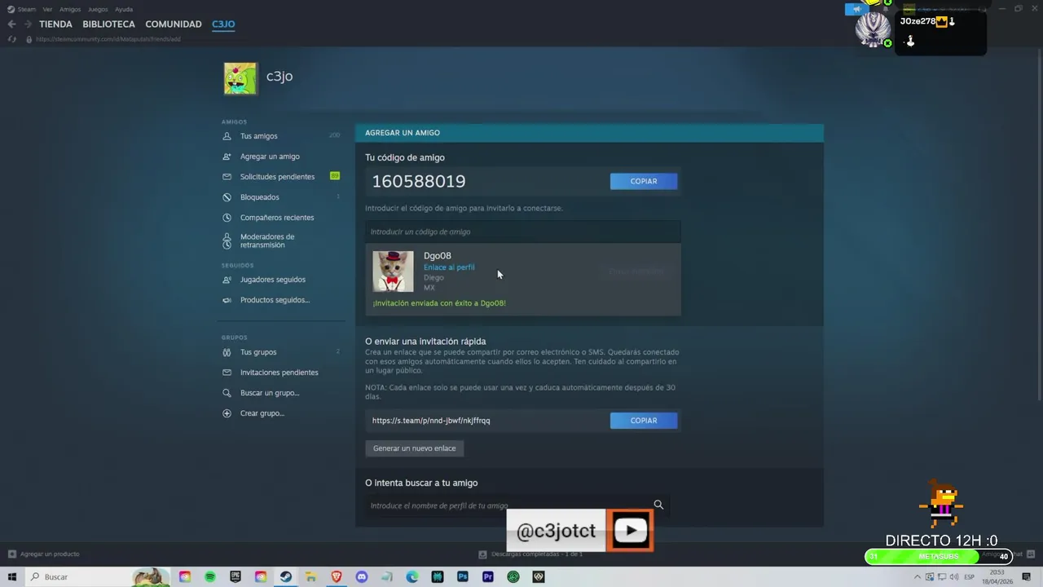Click the friend search magnifier icon
The image size is (1043, 587).
tap(658, 505)
